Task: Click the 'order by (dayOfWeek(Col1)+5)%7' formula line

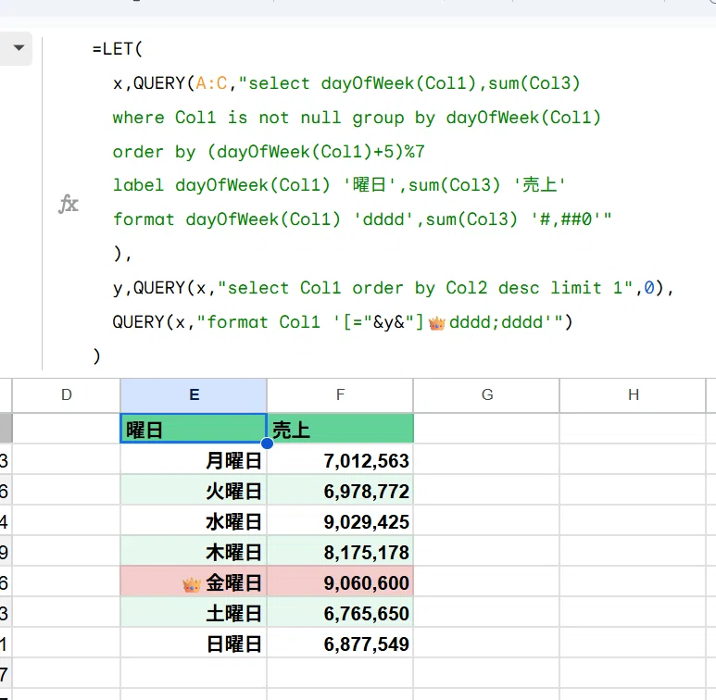Action: [x=269, y=152]
